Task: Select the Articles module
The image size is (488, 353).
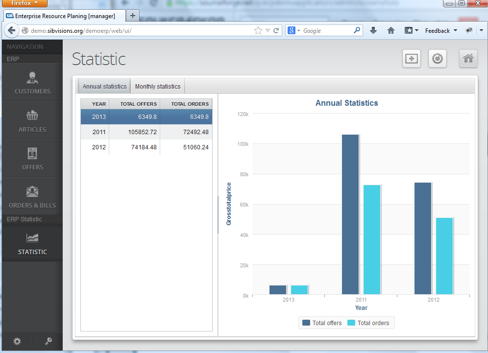Action: pyautogui.click(x=32, y=121)
